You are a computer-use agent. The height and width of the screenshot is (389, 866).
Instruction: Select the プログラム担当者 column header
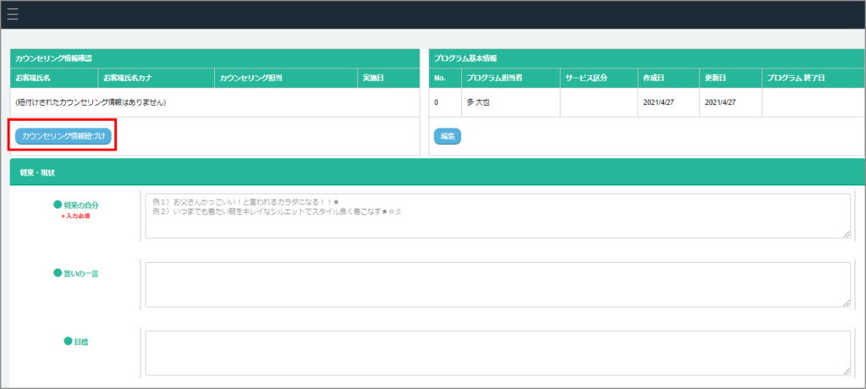point(496,78)
